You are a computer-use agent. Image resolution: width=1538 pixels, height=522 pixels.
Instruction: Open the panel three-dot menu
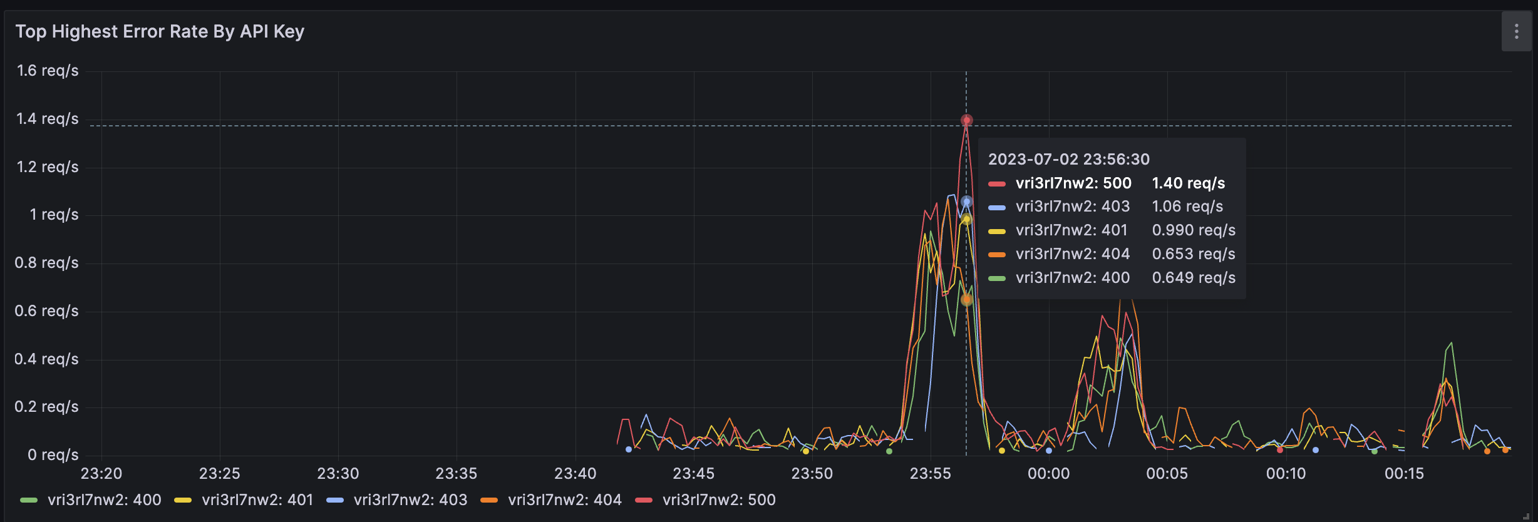click(x=1516, y=31)
